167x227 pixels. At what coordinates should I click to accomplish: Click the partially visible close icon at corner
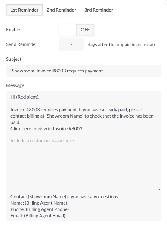(165, 2)
